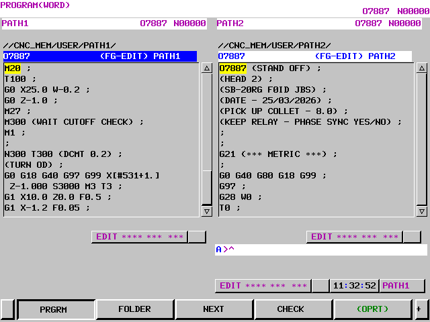
Task: Click the A> key input line
Action: [x=320, y=250]
